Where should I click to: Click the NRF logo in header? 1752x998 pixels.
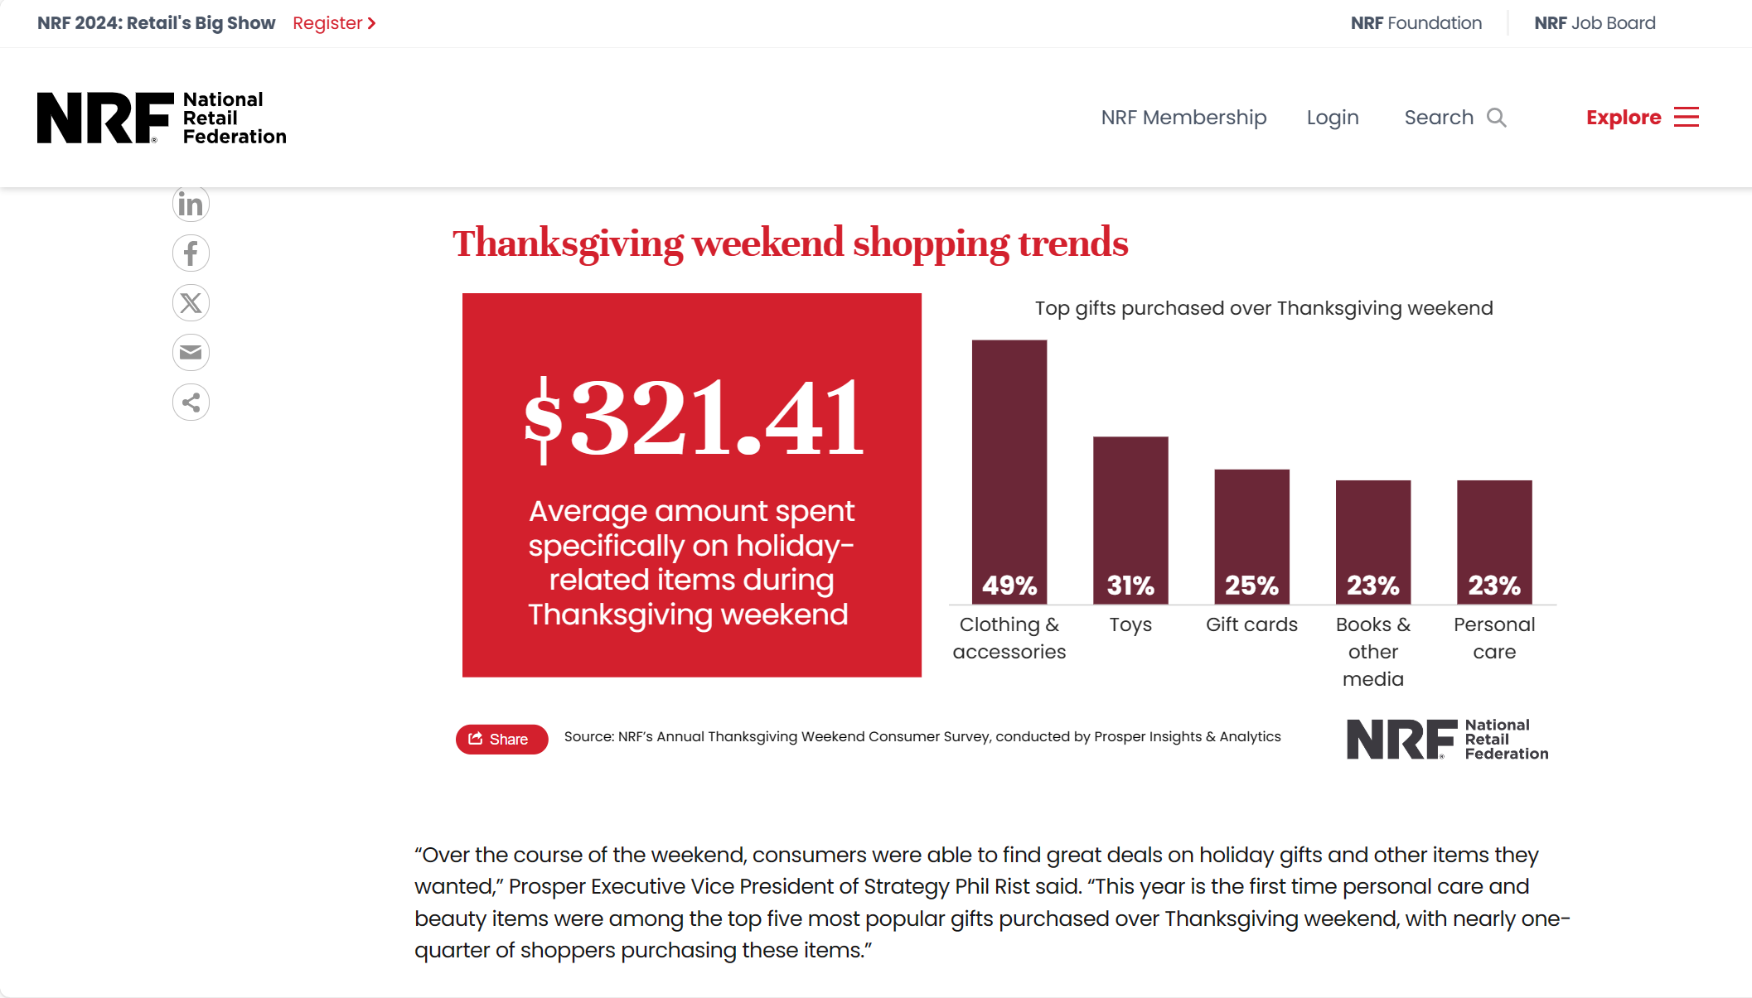coord(162,118)
